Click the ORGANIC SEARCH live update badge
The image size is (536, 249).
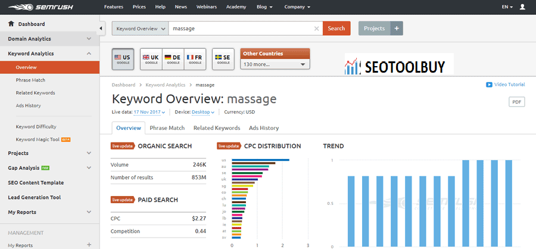coord(123,146)
